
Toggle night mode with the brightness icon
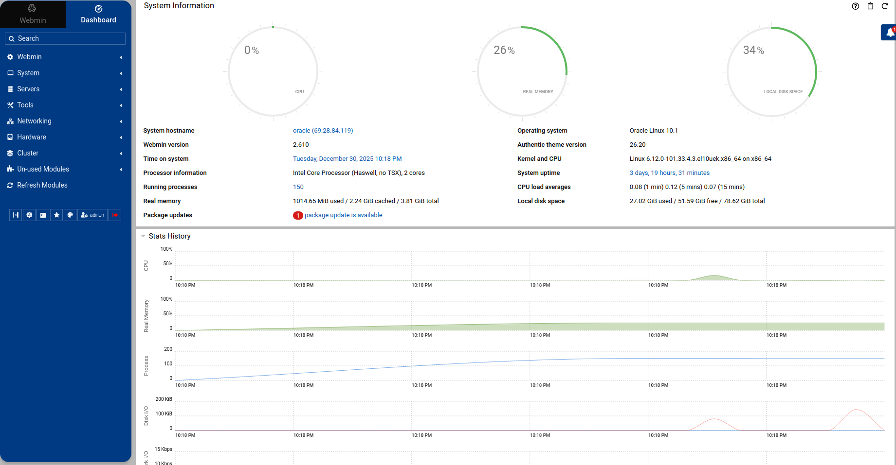[x=29, y=215]
